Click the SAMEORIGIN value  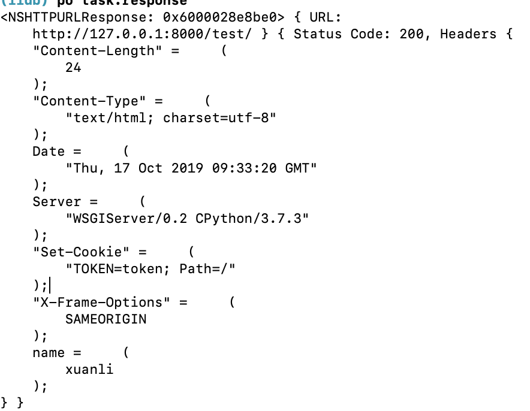[106, 319]
